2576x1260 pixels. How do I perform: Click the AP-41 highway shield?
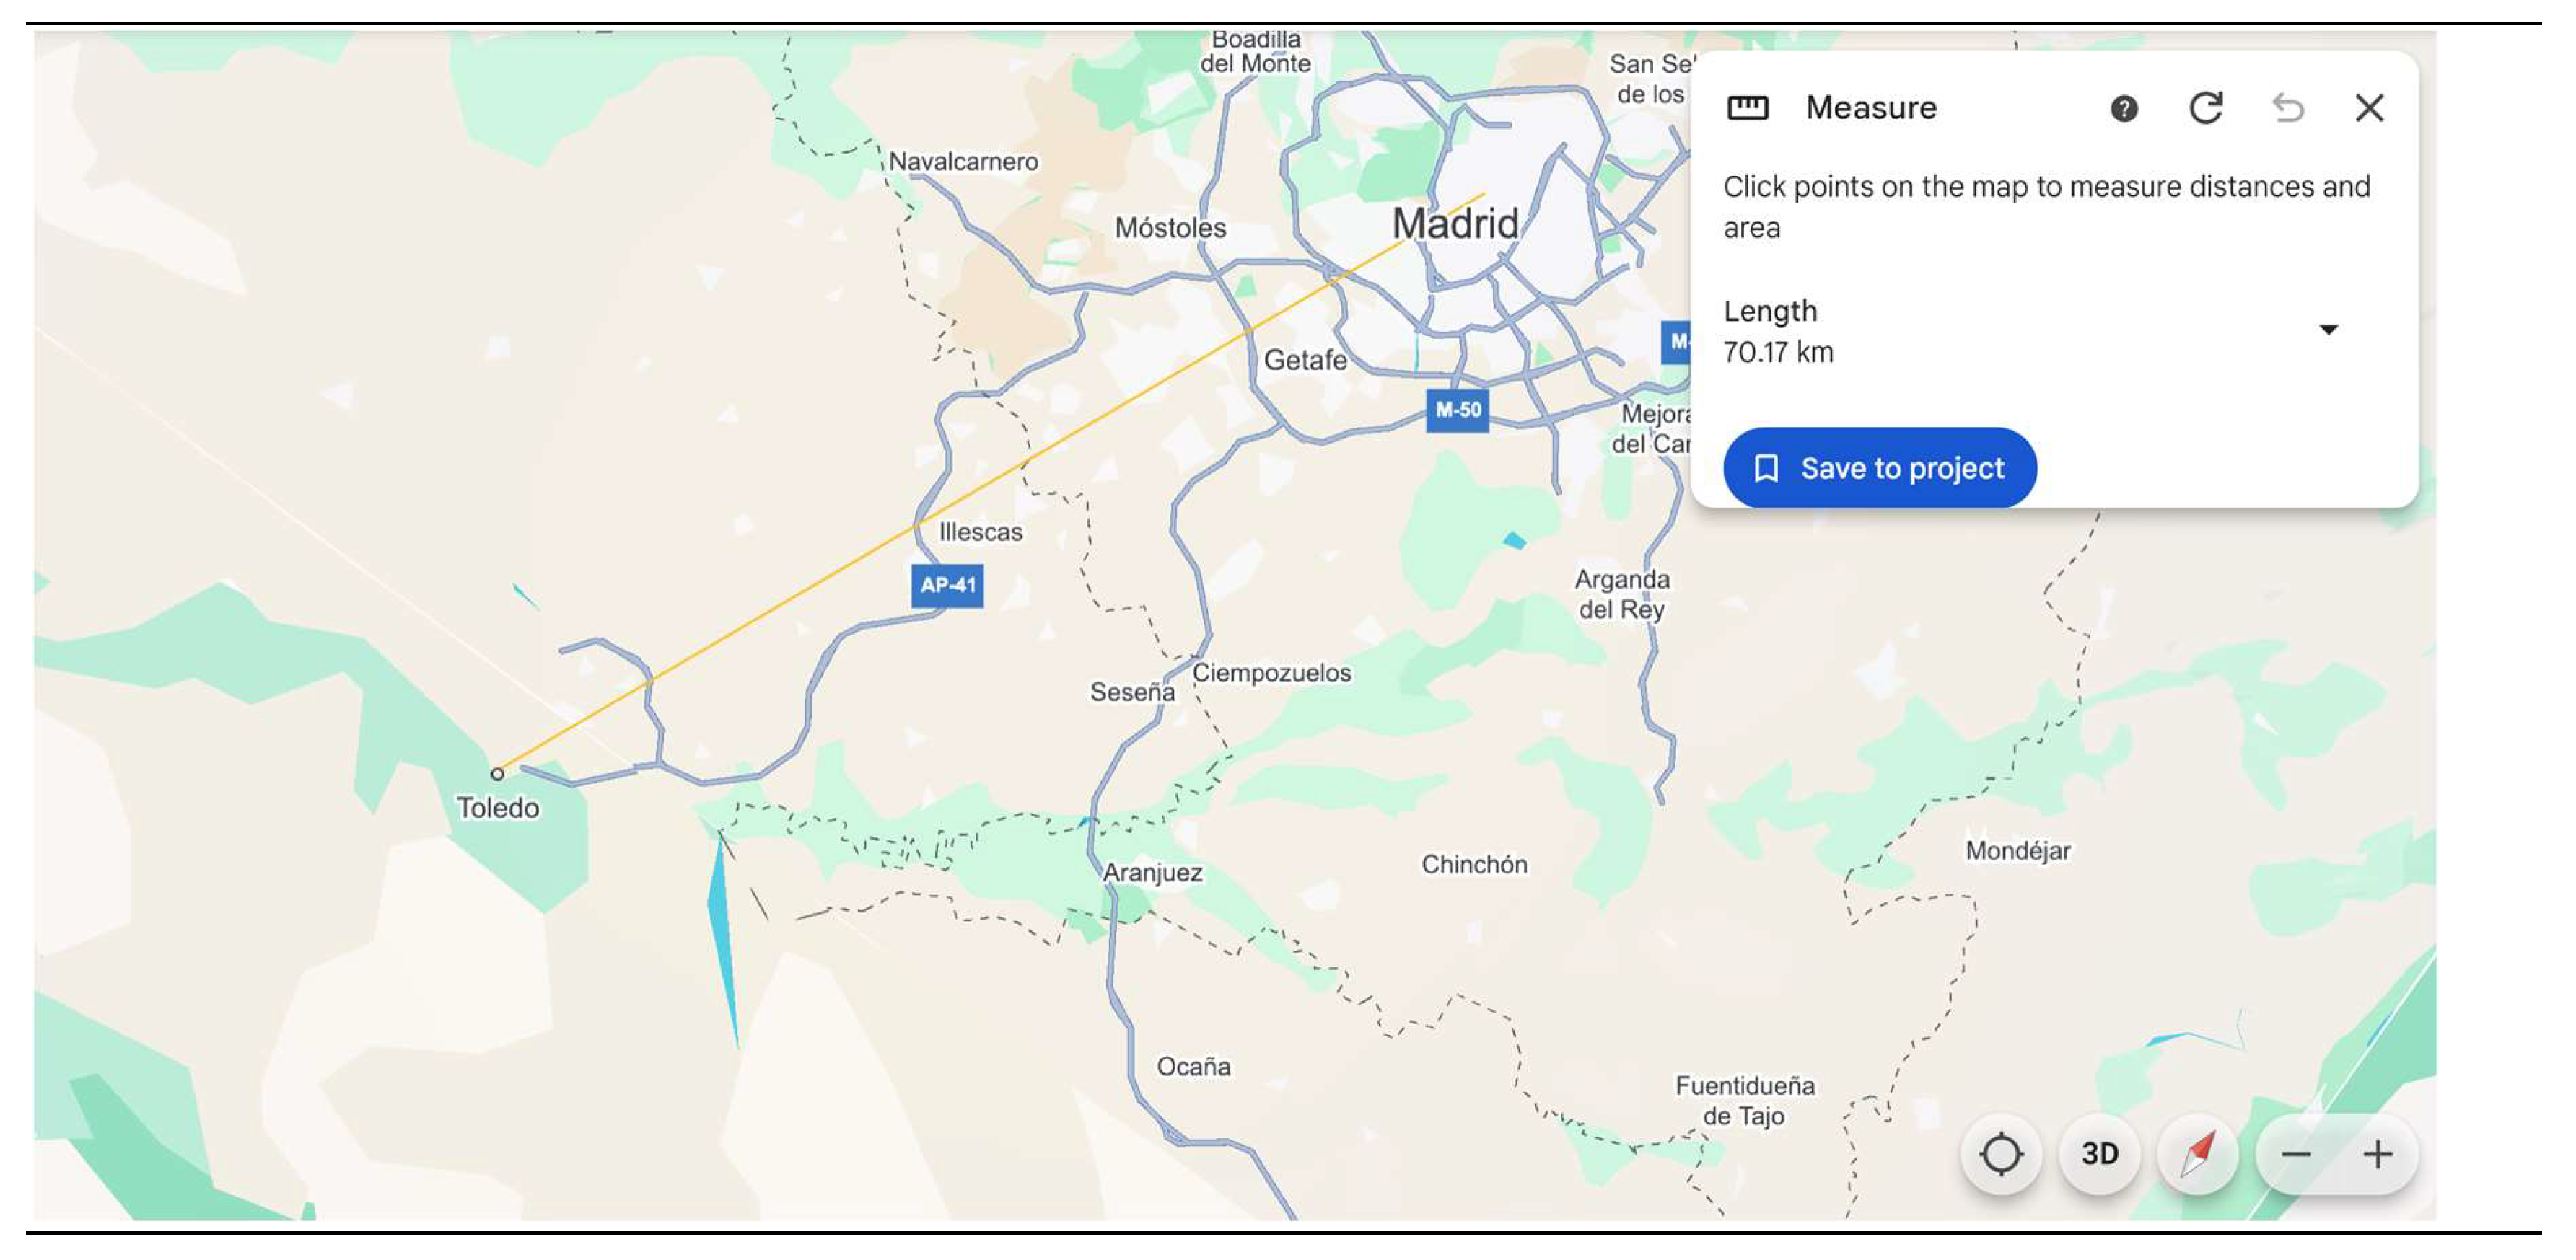[x=947, y=586]
